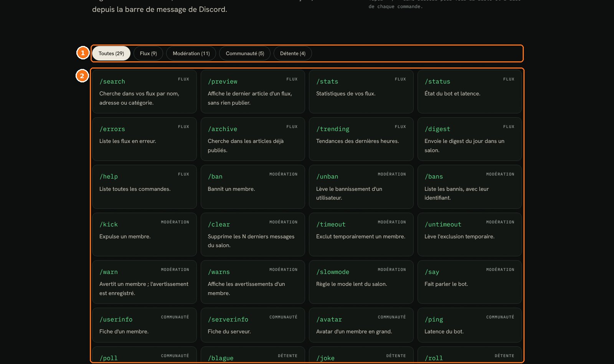Select the /help command card
The height and width of the screenshot is (364, 614).
[144, 187]
